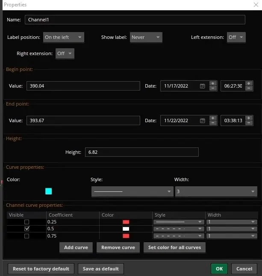Confirm with the green OK button
This screenshot has width=262, height=276.
(219, 269)
